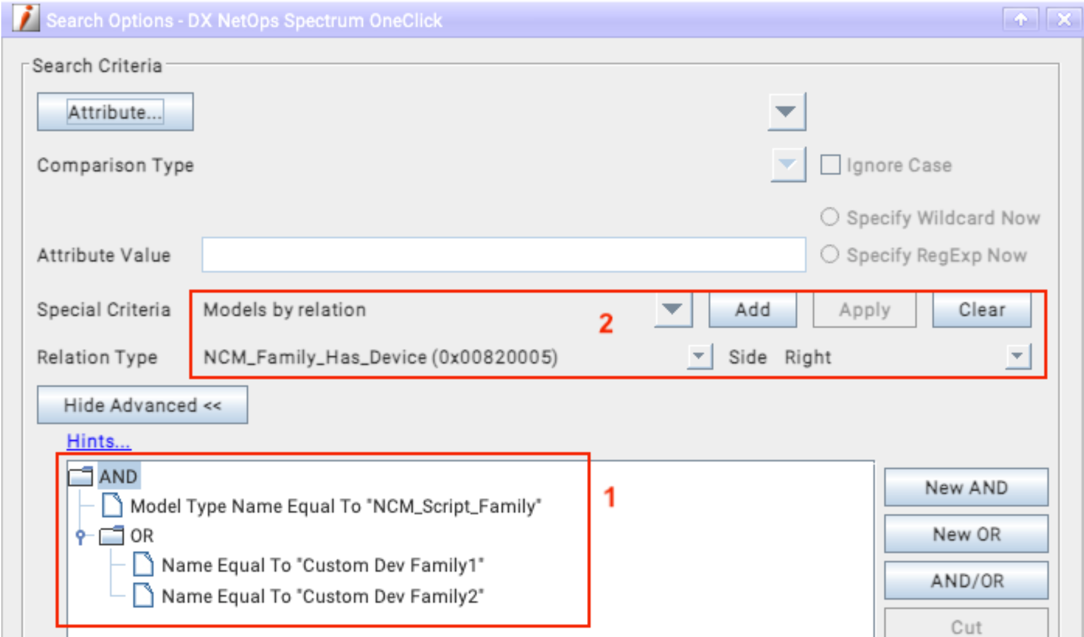
Task: Click the OneClick application icon in title bar
Action: point(26,19)
